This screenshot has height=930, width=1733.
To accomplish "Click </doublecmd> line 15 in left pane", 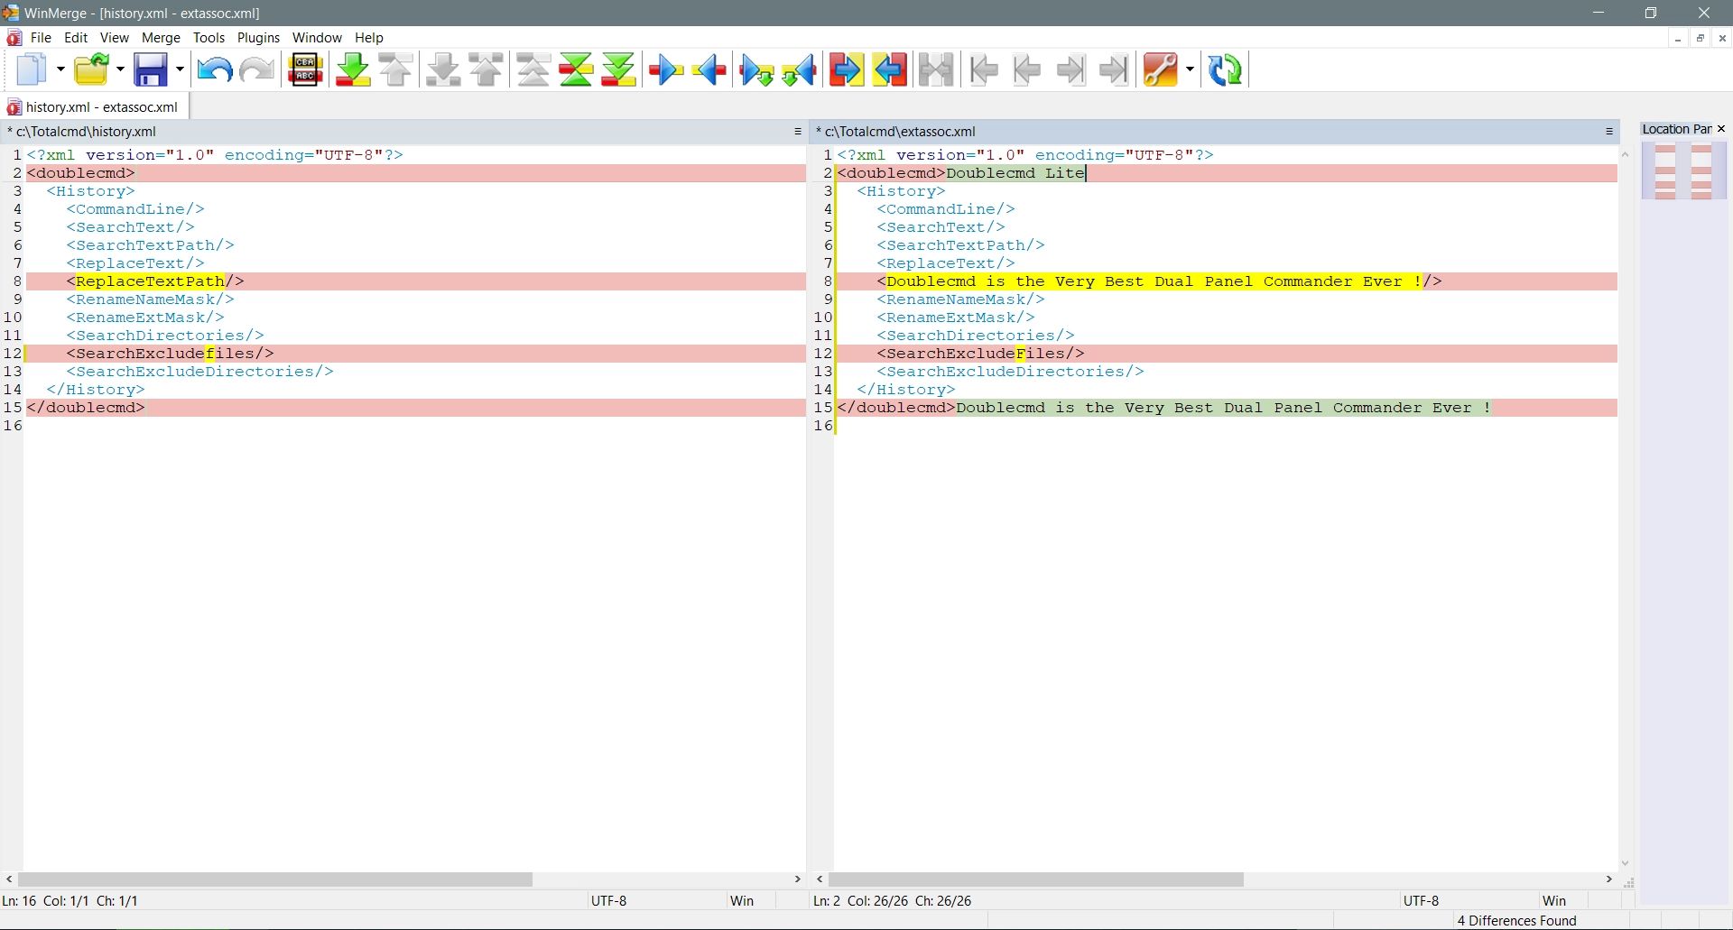I will point(415,408).
